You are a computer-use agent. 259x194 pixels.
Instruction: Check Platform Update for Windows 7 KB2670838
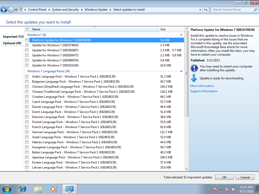coord(27,40)
